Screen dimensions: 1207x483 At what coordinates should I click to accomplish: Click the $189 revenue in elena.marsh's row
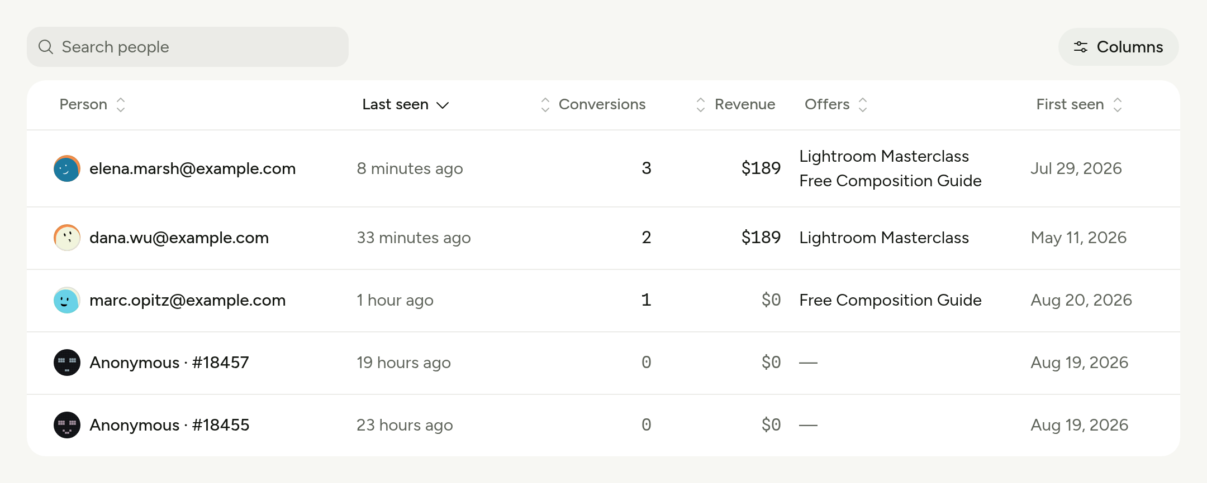[x=761, y=168]
